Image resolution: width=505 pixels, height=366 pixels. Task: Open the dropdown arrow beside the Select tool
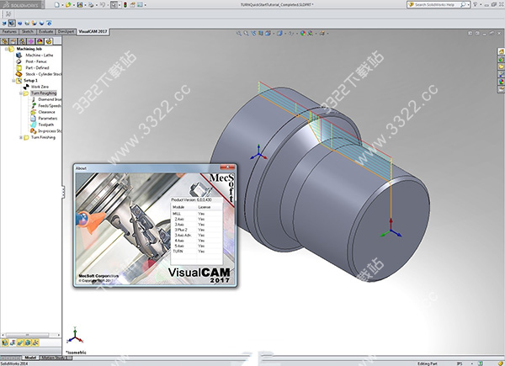tap(120, 5)
